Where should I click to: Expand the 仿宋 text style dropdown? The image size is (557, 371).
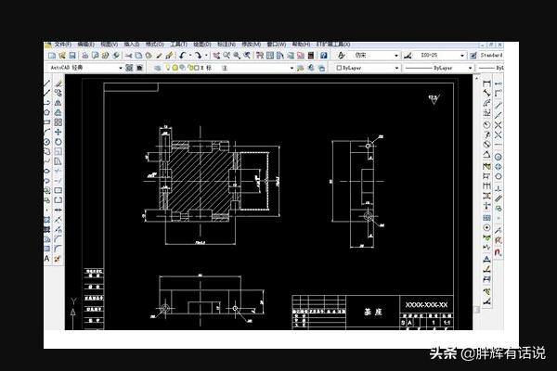398,56
